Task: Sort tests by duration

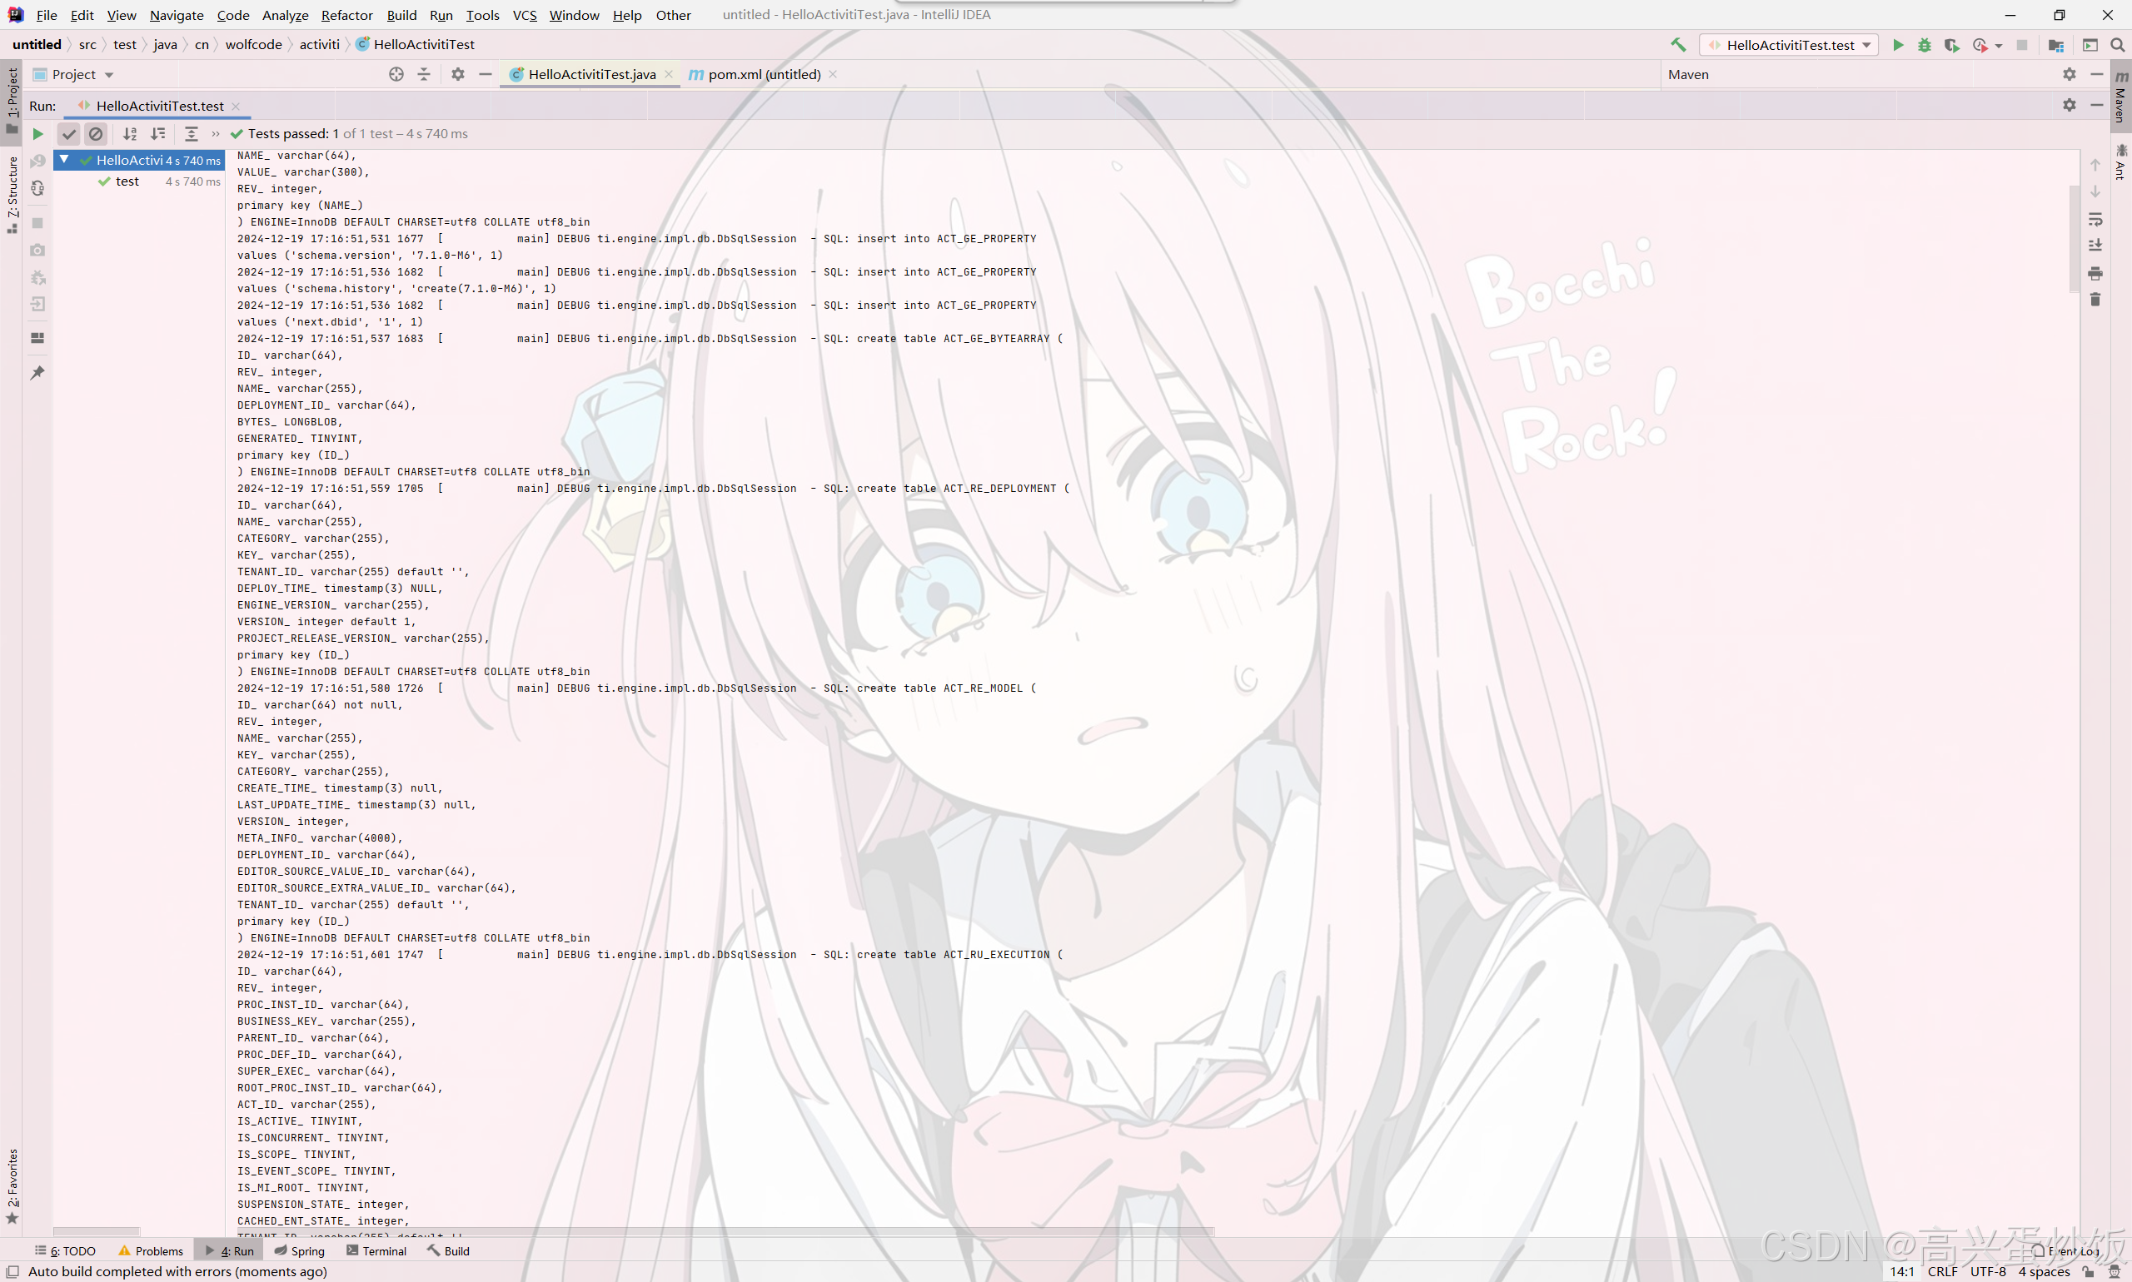Action: 158,134
